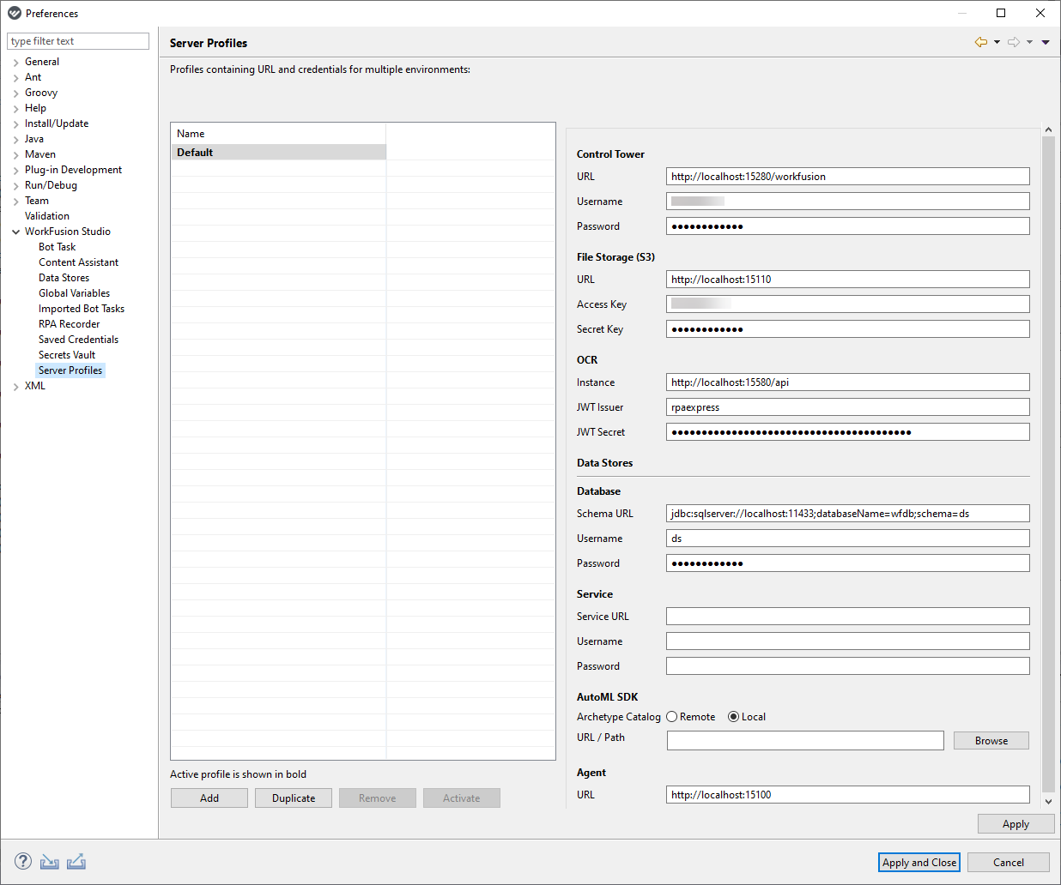Open the Imported Bot Tasks page
The height and width of the screenshot is (885, 1061).
pos(82,309)
